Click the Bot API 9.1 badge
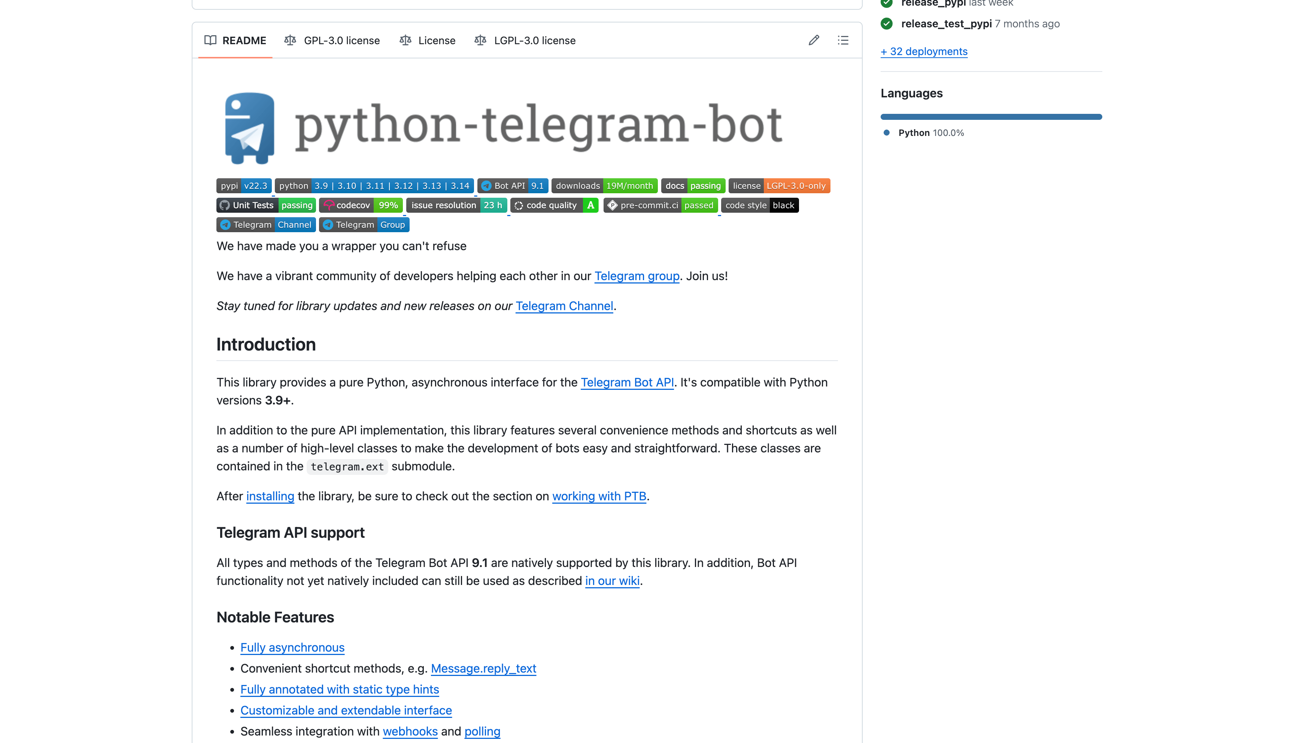 [513, 186]
